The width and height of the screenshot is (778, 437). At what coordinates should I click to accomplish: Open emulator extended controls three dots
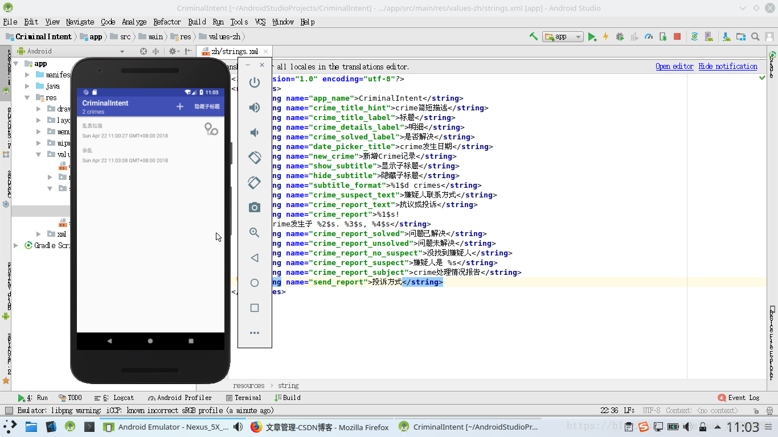pyautogui.click(x=255, y=333)
